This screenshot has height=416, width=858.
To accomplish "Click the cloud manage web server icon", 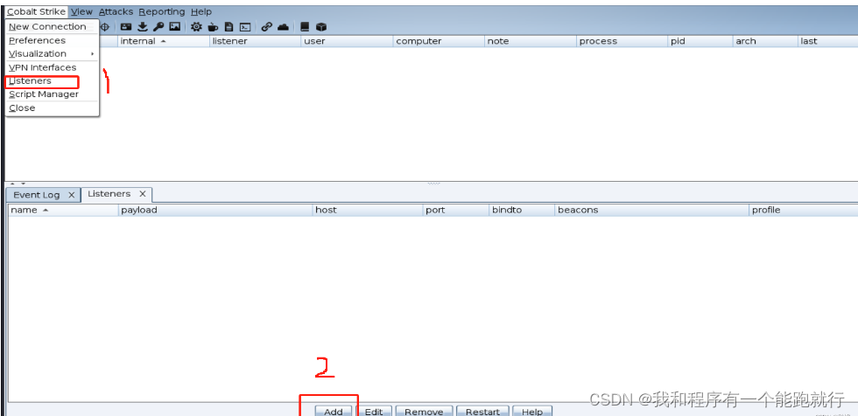I will coord(283,26).
